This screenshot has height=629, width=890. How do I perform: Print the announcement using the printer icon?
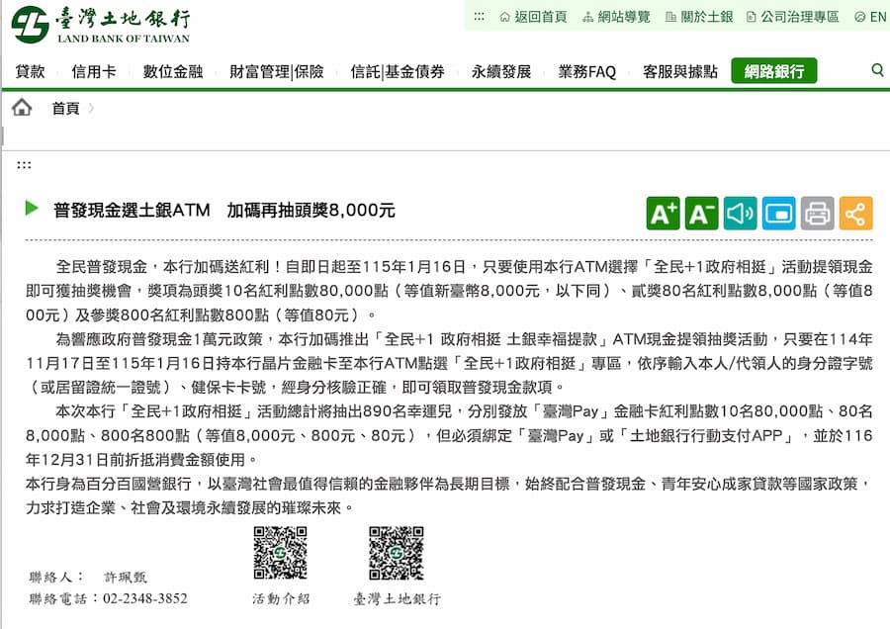(x=817, y=212)
